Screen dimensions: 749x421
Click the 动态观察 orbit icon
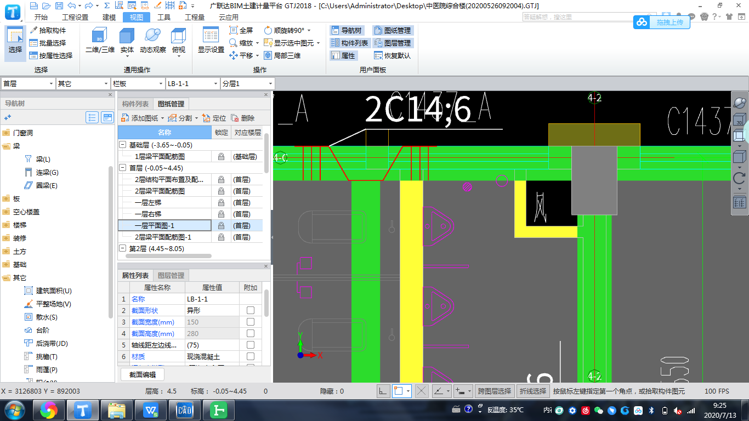pyautogui.click(x=153, y=41)
